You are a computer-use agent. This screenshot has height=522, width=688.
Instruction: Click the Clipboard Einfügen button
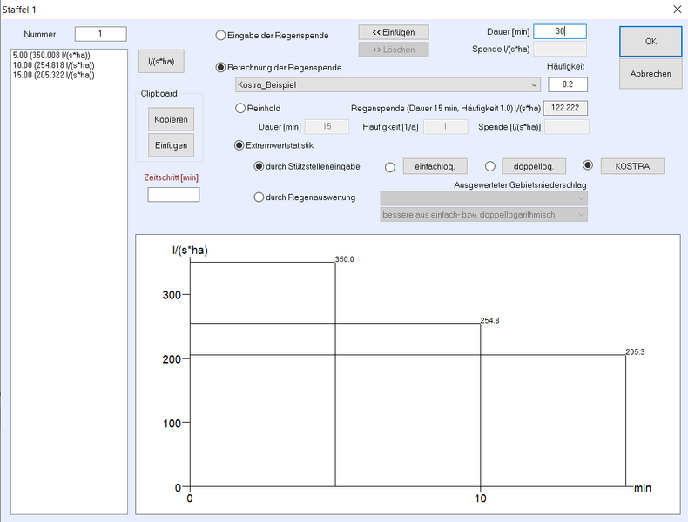[171, 145]
